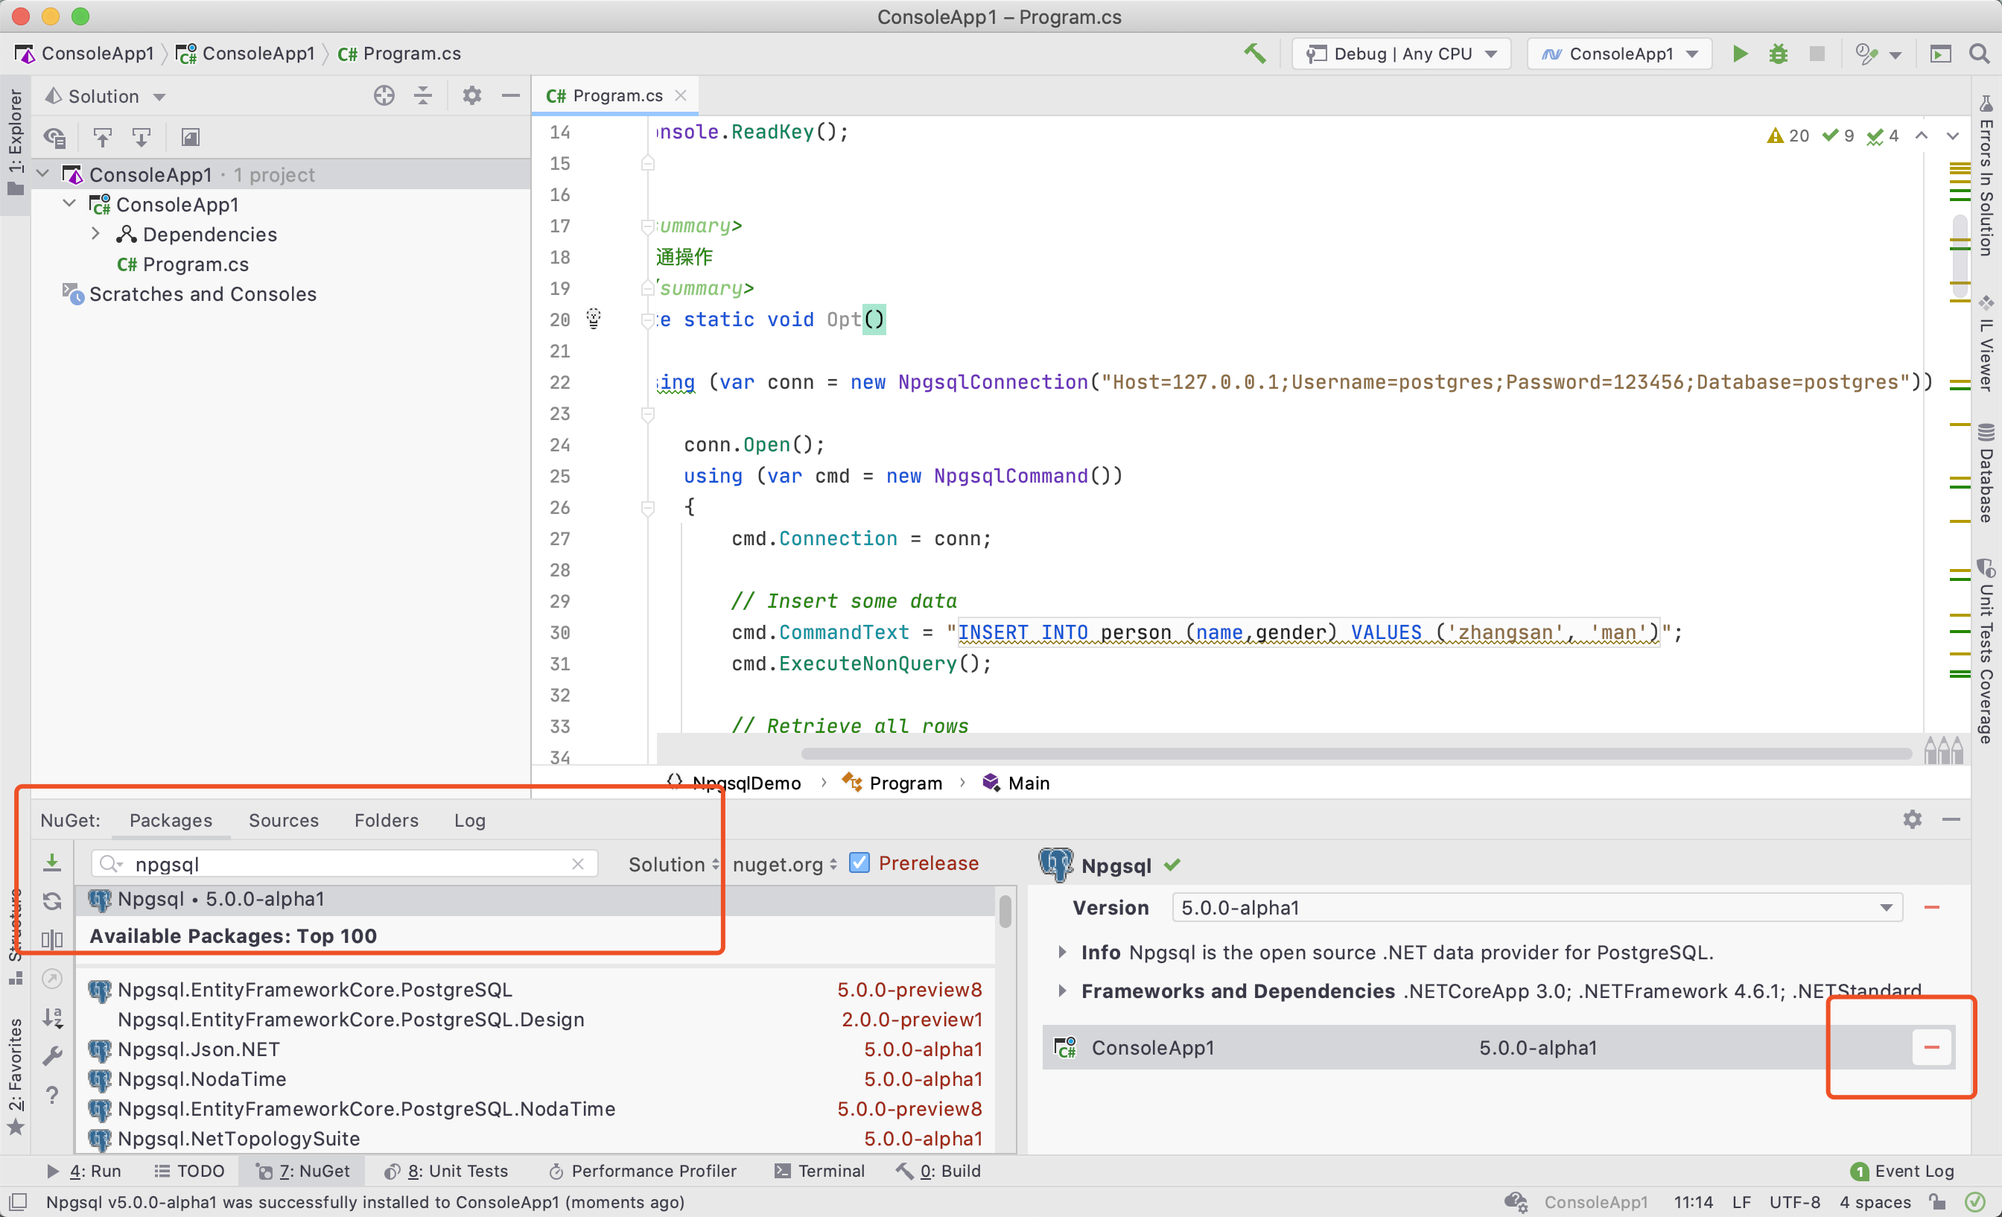Viewport: 2002px width, 1217px height.
Task: Click the NuGet restore download icon
Action: click(x=52, y=862)
